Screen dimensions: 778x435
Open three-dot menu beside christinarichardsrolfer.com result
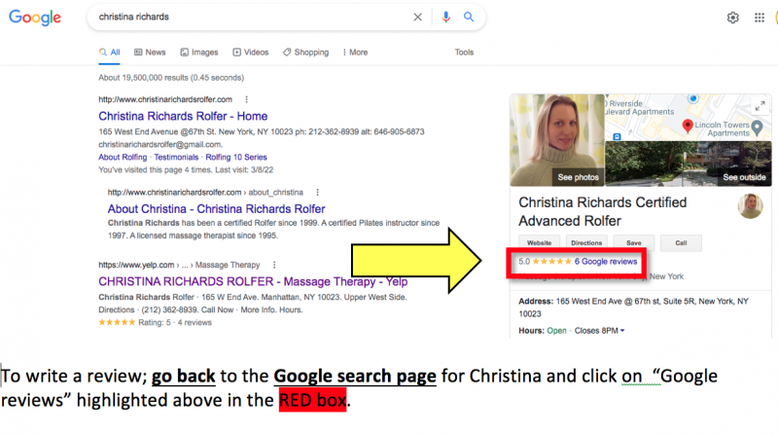pyautogui.click(x=247, y=99)
